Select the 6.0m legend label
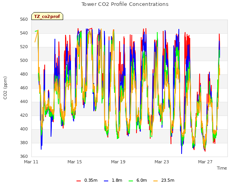The width and height of the screenshot is (251, 188). click(142, 180)
